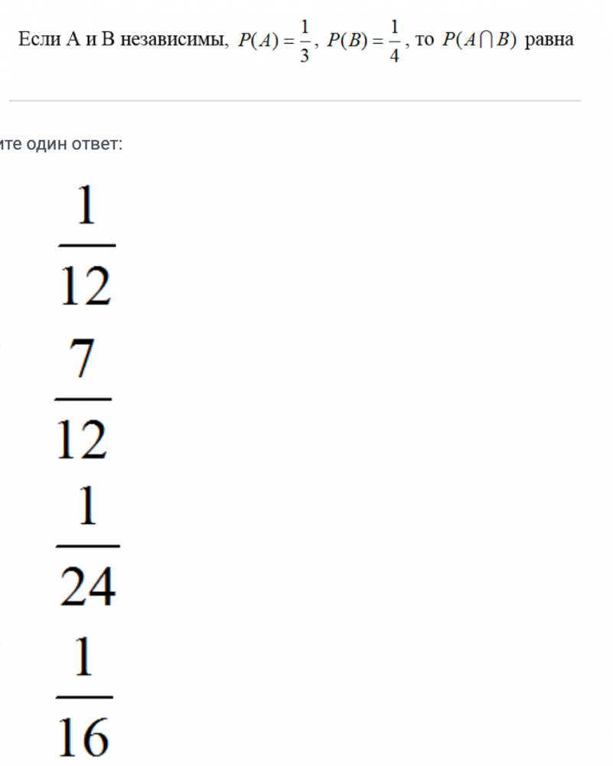
Task: Click the horizontal separator line below question
Action: [x=295, y=100]
